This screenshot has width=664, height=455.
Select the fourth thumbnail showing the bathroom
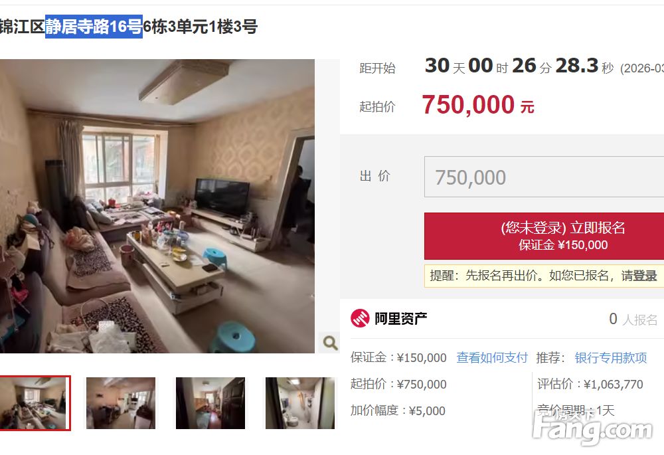pos(300,403)
